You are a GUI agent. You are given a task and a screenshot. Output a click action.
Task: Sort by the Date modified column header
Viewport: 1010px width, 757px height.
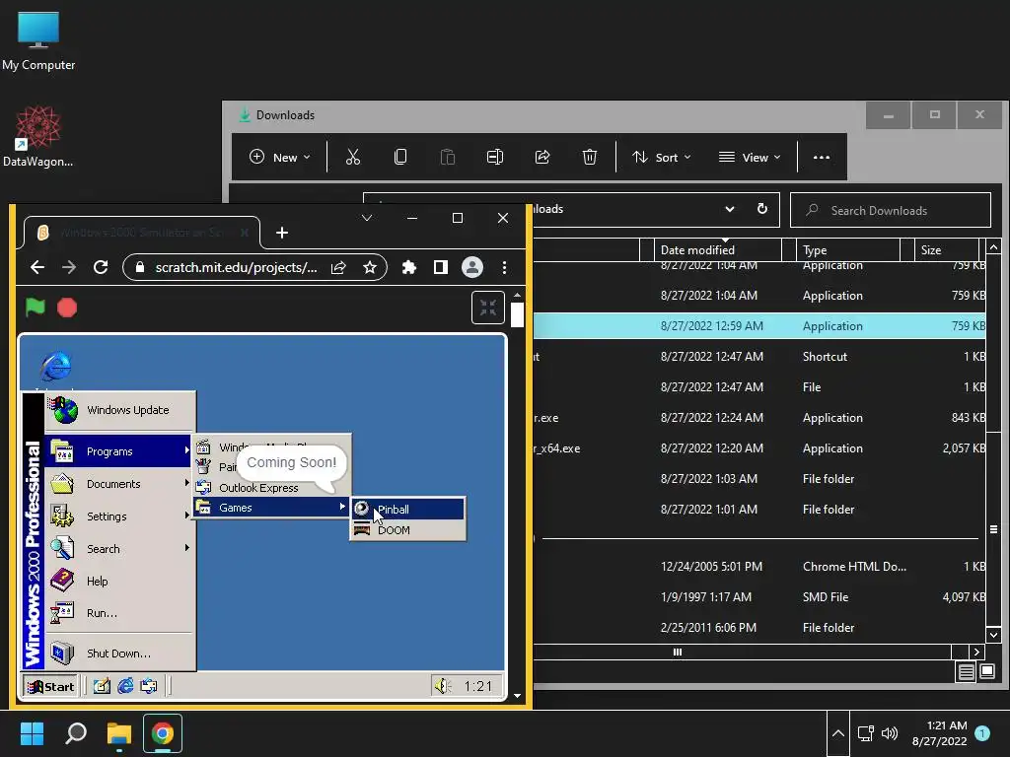[718, 249]
